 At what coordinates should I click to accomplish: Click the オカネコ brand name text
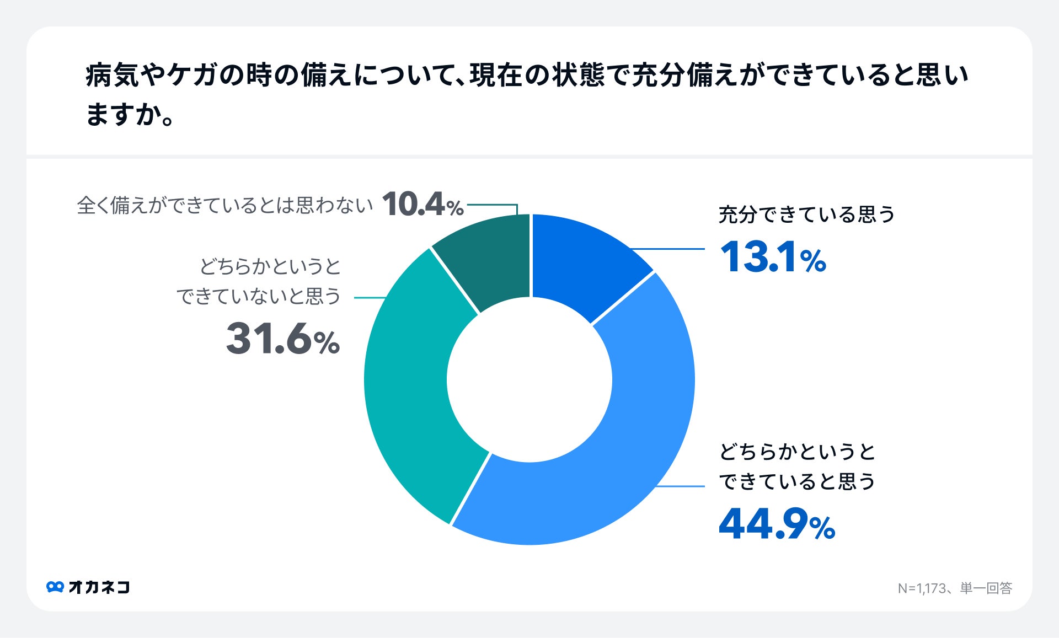99,587
